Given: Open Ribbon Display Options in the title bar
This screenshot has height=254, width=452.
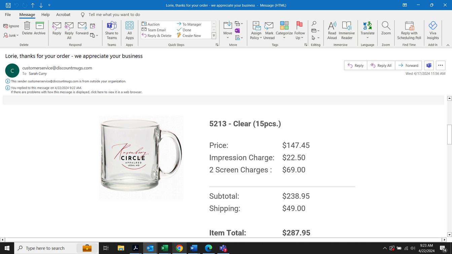Looking at the screenshot, I should tap(405, 5).
